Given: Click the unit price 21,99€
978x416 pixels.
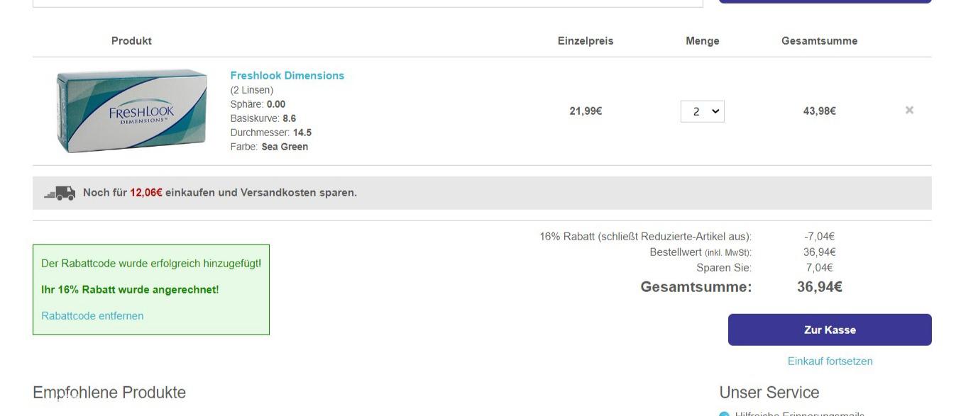Looking at the screenshot, I should (586, 111).
